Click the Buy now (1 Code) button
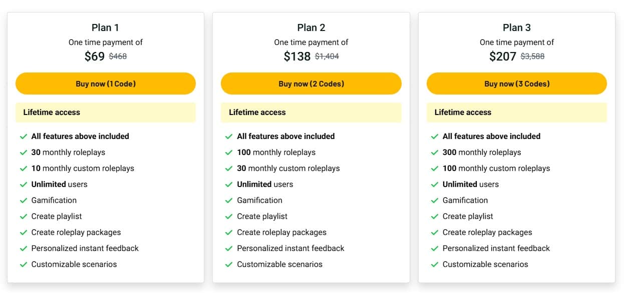Screen dimensions: 624x293 pyautogui.click(x=105, y=83)
